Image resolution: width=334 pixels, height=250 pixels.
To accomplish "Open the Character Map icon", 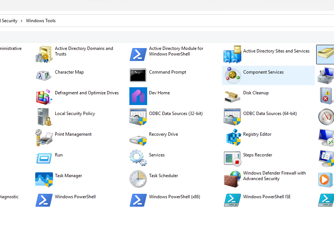I will click(x=44, y=75).
